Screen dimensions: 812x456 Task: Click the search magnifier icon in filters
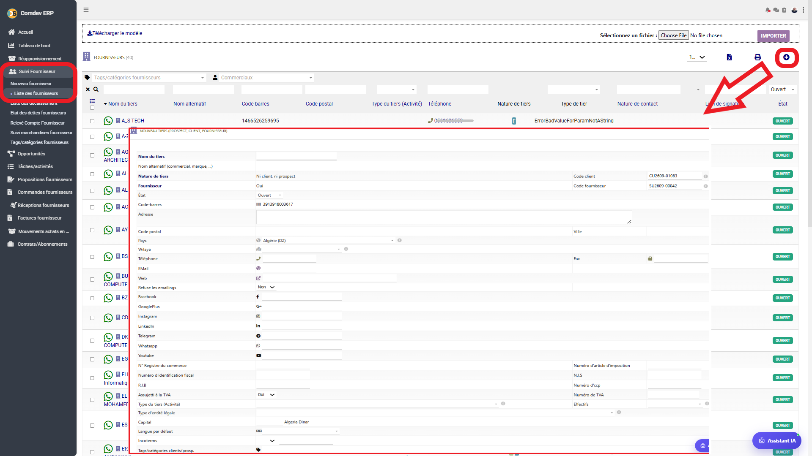[96, 90]
